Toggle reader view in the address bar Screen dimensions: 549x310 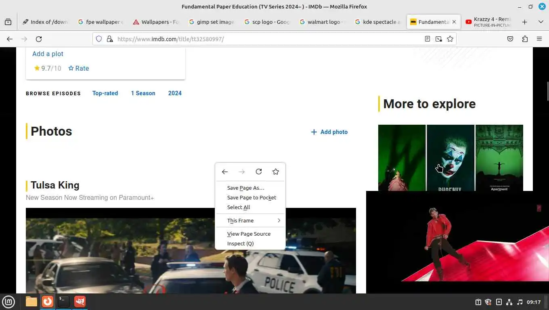(427, 39)
